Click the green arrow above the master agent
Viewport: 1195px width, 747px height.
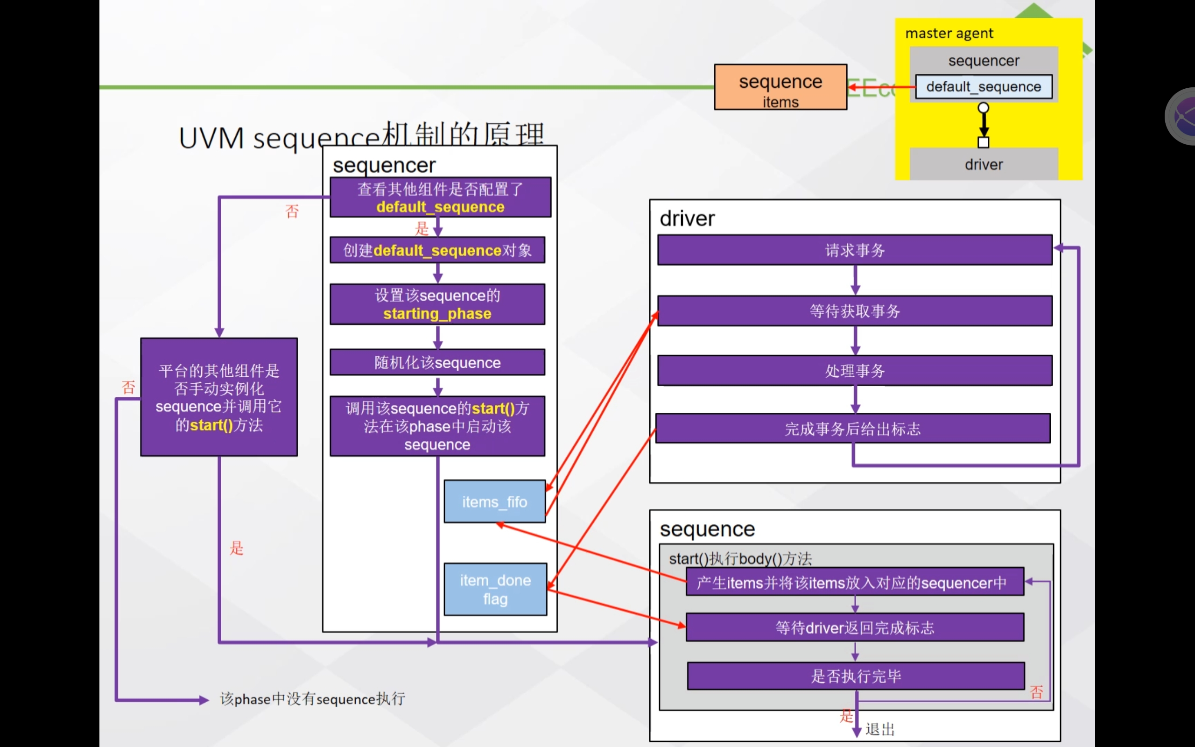1035,11
